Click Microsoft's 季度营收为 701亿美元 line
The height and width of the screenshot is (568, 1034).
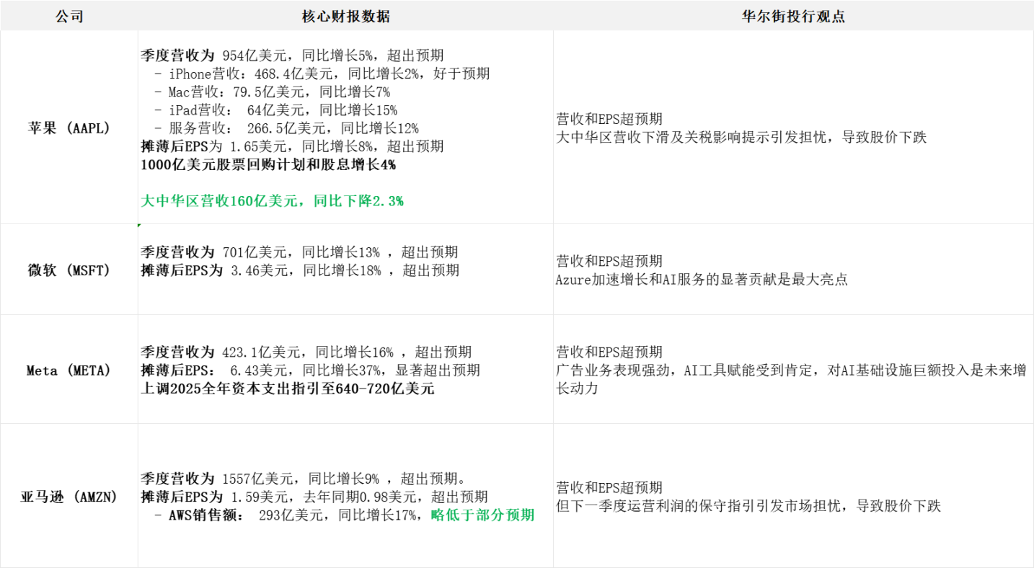click(299, 252)
